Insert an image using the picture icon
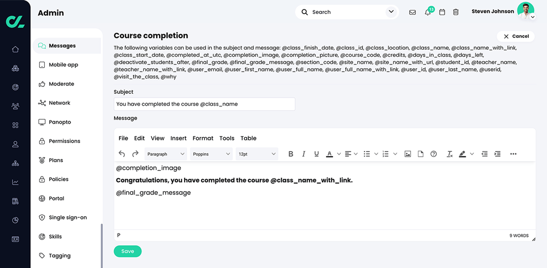This screenshot has height=268, width=547. pyautogui.click(x=407, y=154)
